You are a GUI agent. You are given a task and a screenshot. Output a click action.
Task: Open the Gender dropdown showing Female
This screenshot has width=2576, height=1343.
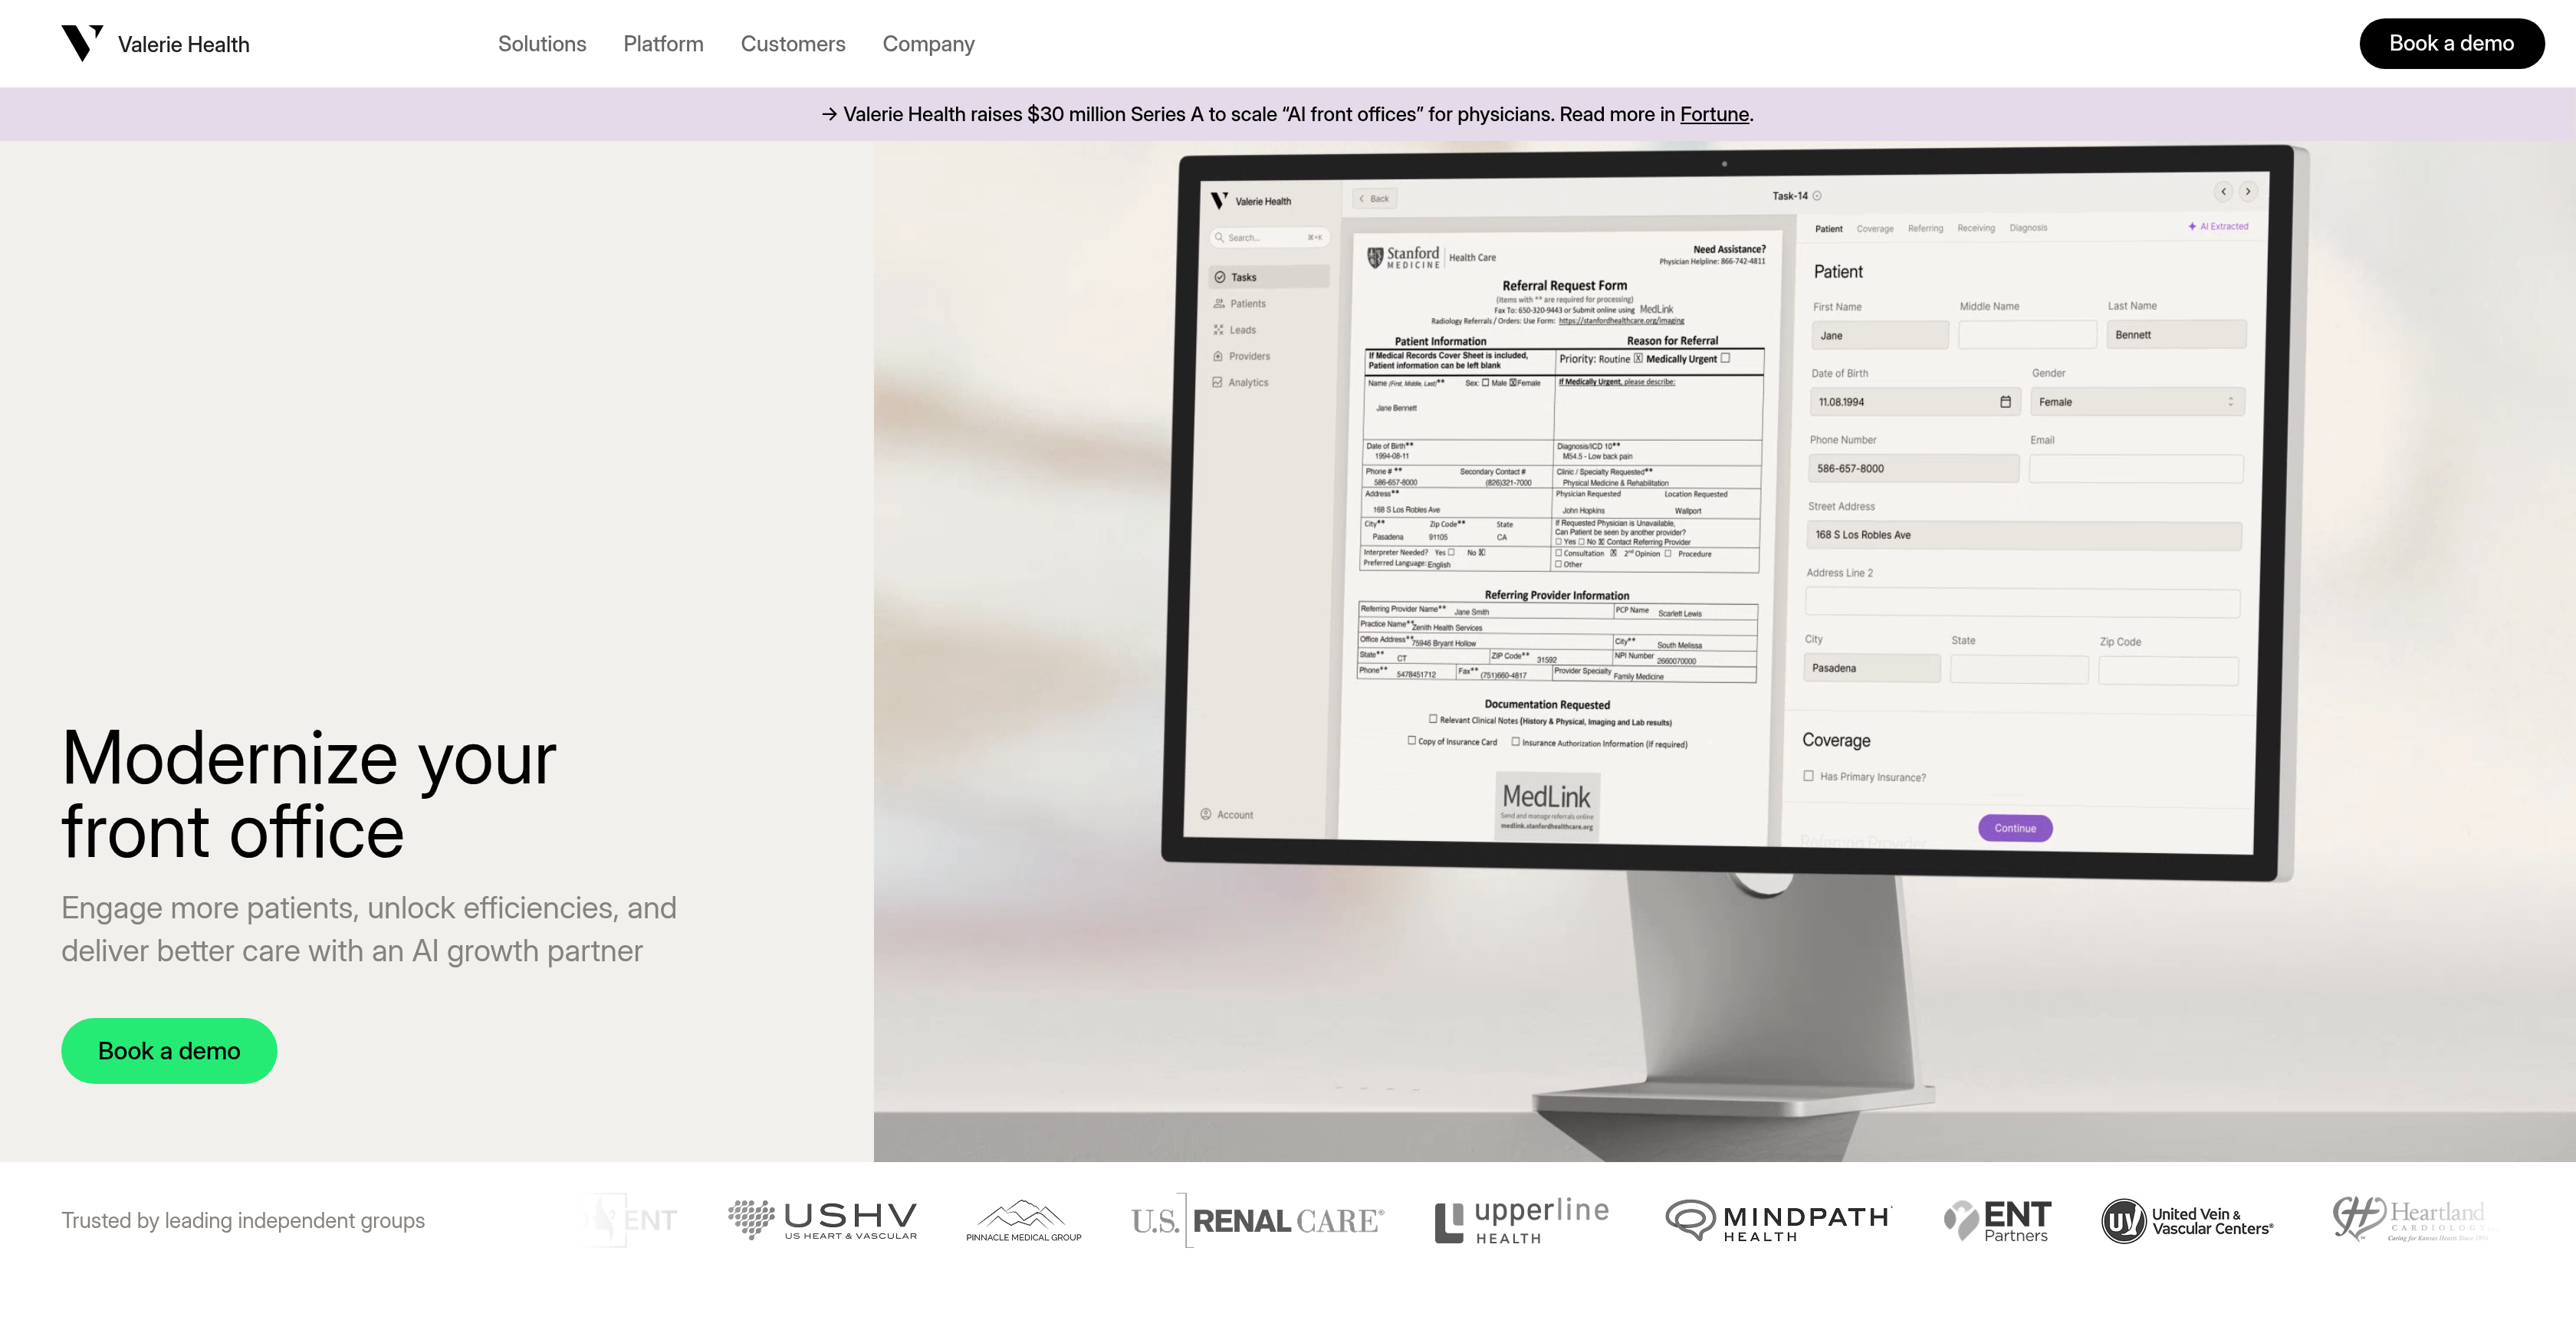[2138, 401]
